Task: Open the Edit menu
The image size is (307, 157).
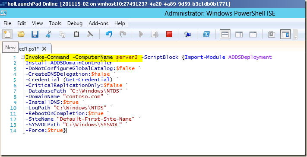Action: (22, 23)
